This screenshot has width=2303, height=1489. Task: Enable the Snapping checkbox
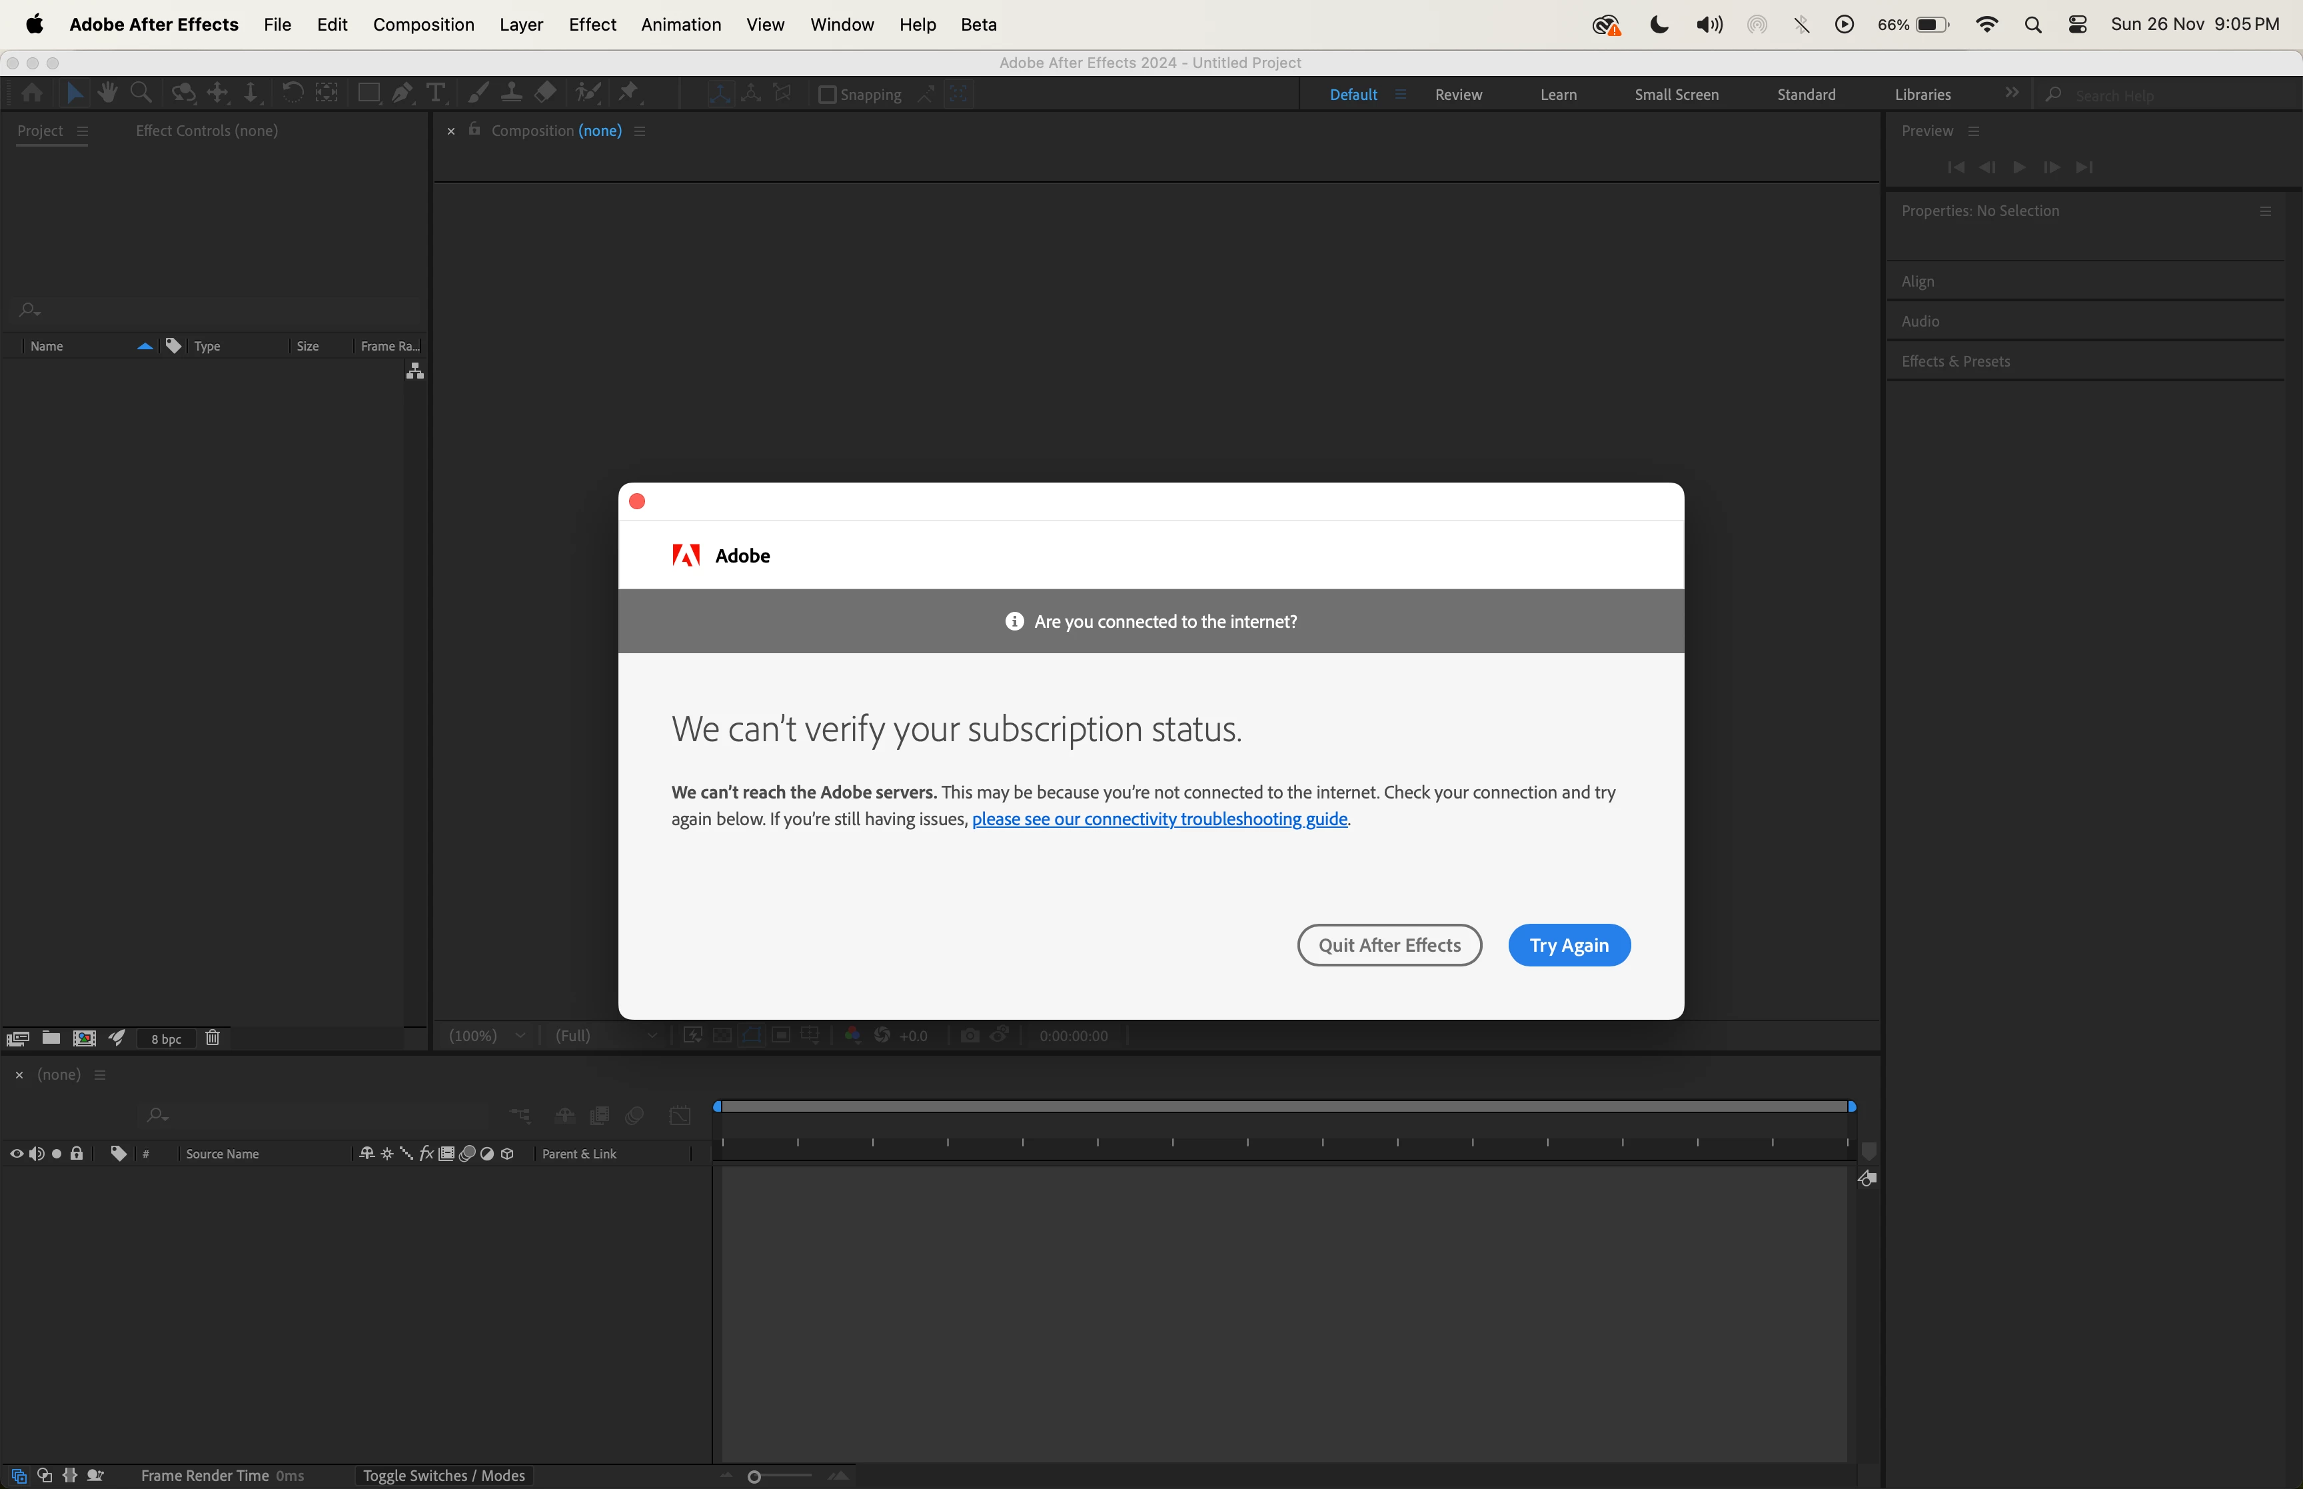coord(827,95)
